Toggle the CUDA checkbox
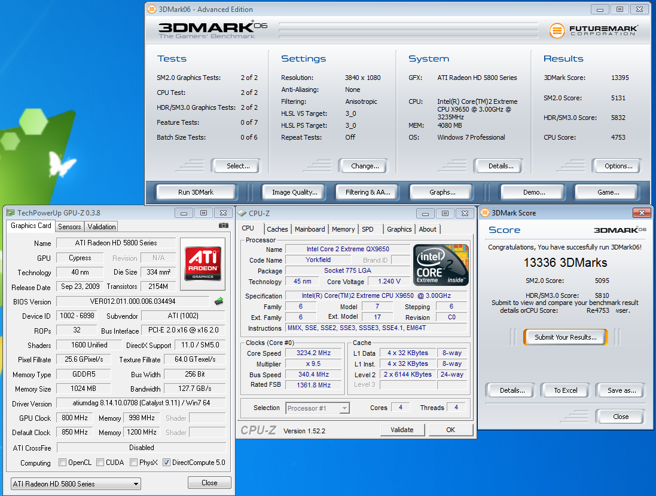 100,462
